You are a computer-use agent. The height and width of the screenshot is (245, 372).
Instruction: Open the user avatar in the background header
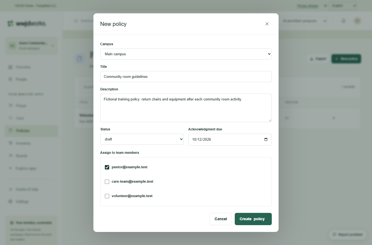[x=357, y=21]
